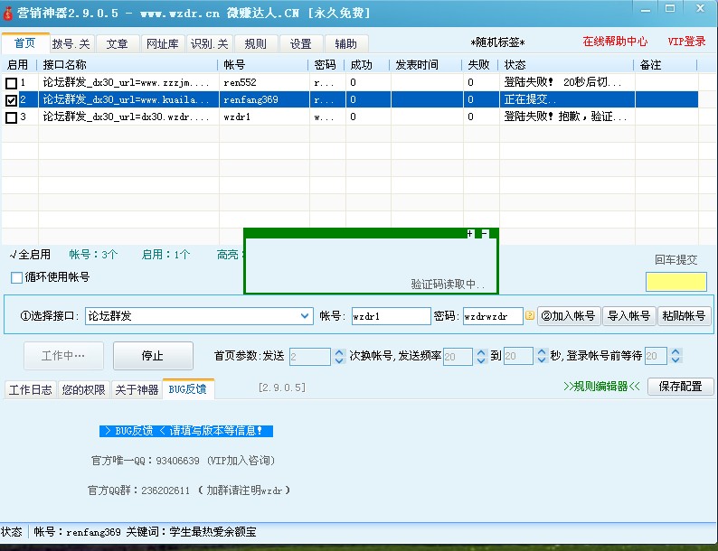Click the 工作中… button
718x551 pixels.
point(63,355)
